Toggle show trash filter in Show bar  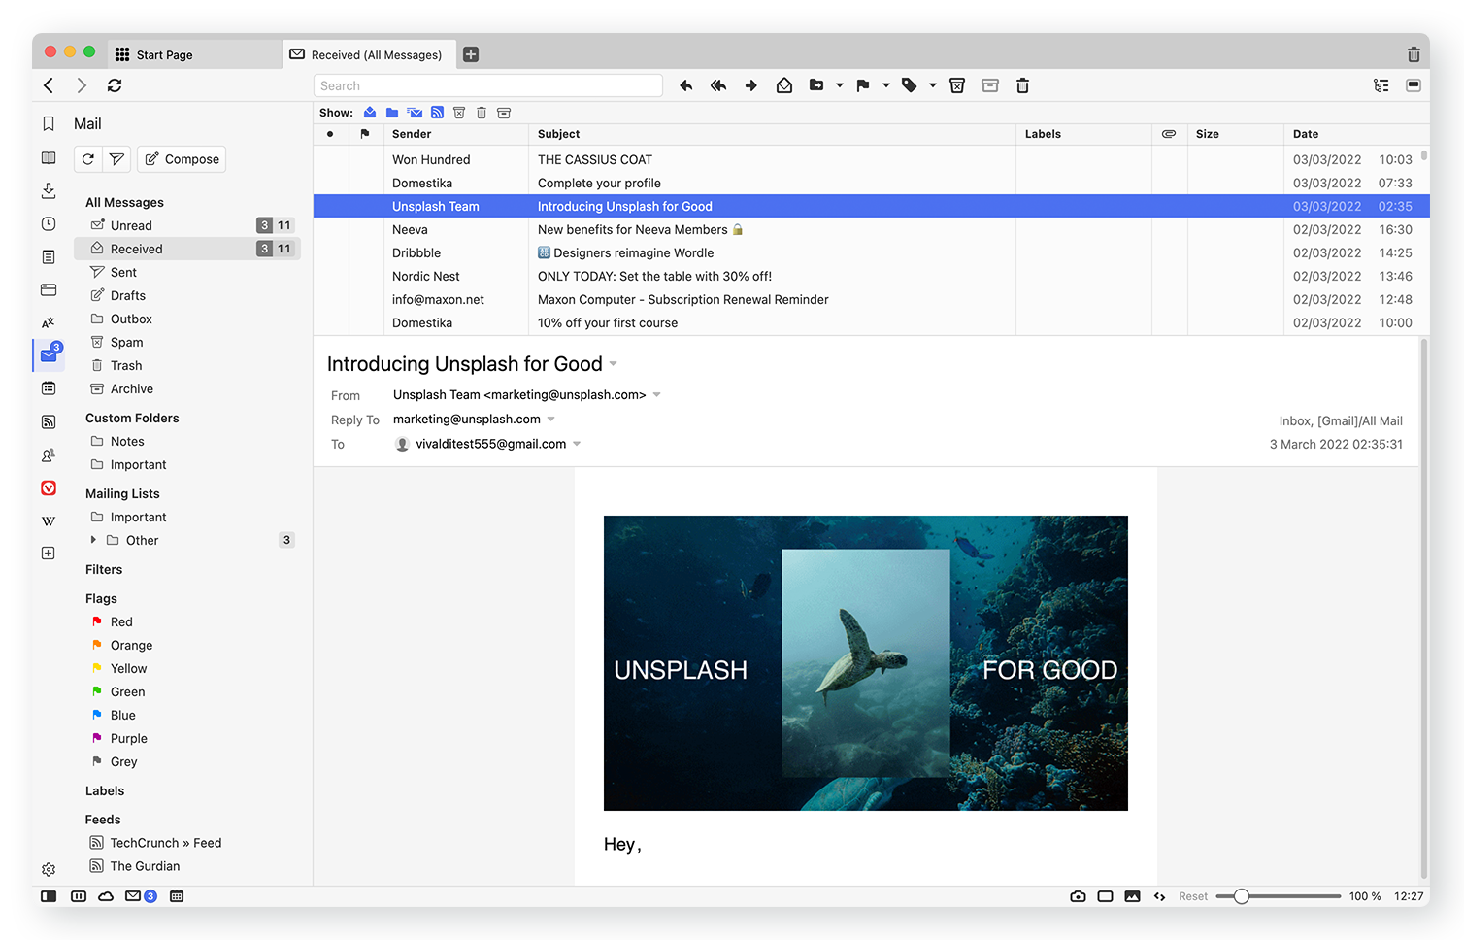tap(482, 113)
